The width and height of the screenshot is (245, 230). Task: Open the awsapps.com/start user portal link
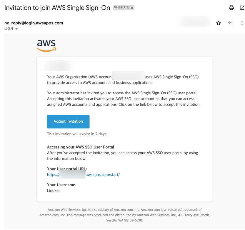point(103,175)
